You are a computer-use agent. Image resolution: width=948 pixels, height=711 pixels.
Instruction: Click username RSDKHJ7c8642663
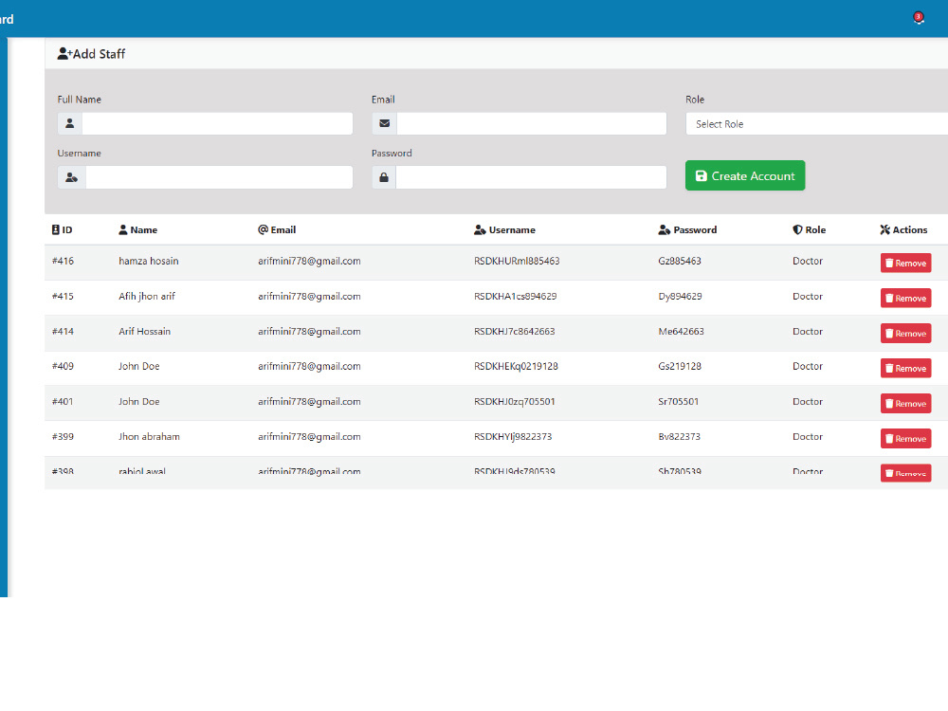(515, 331)
